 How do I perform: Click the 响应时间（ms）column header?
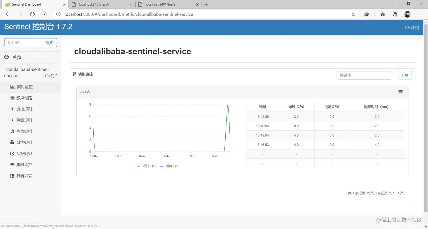tap(377, 107)
